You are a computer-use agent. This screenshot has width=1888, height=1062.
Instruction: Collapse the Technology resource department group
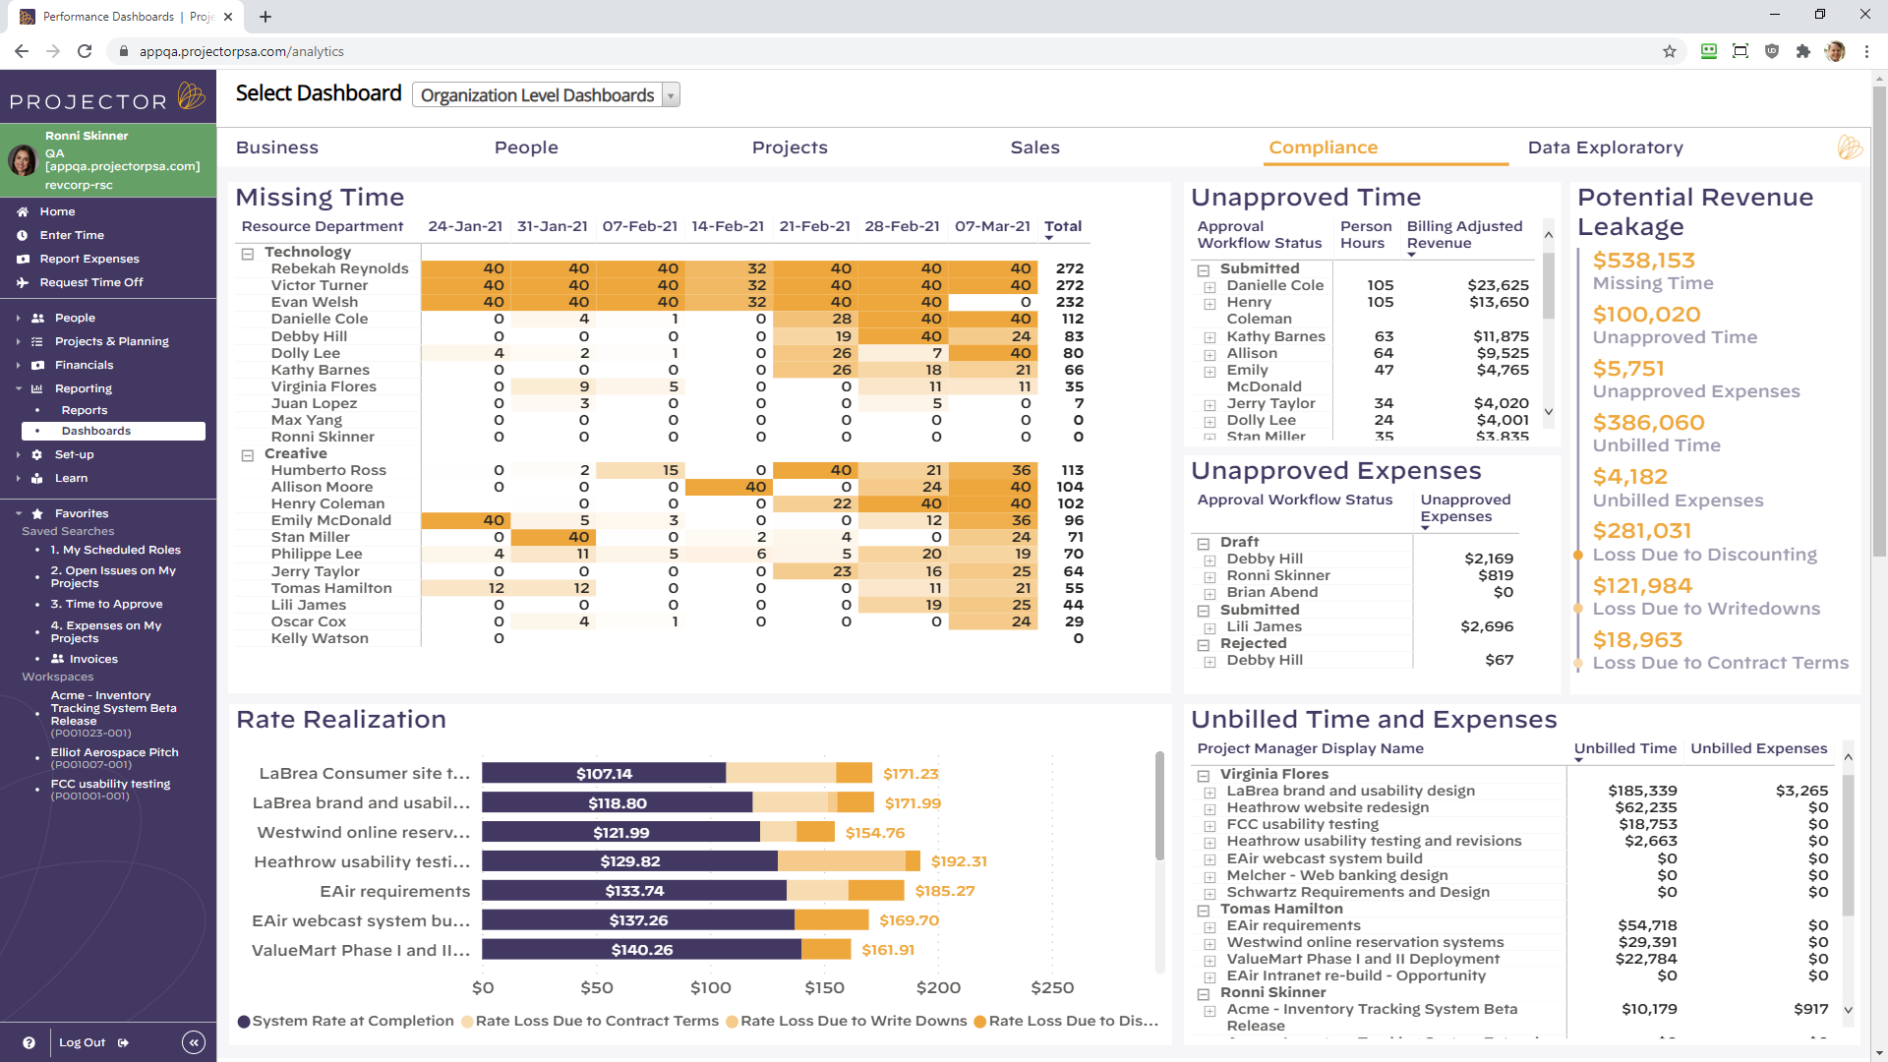(x=246, y=253)
